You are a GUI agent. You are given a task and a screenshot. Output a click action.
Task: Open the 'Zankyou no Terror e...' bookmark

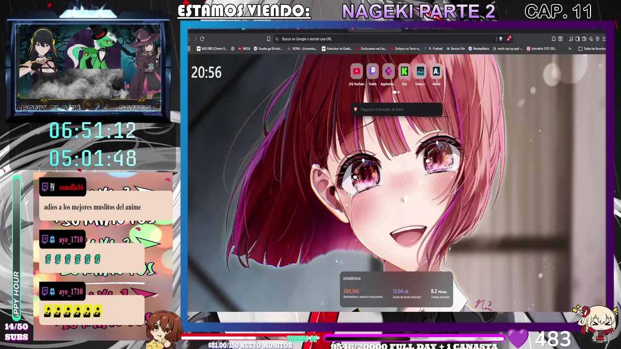coord(405,48)
